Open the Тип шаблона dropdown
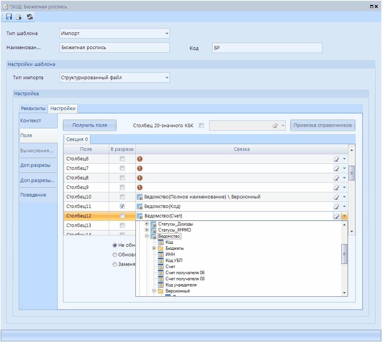Viewport: 382px width, 342px height. pyautogui.click(x=167, y=34)
